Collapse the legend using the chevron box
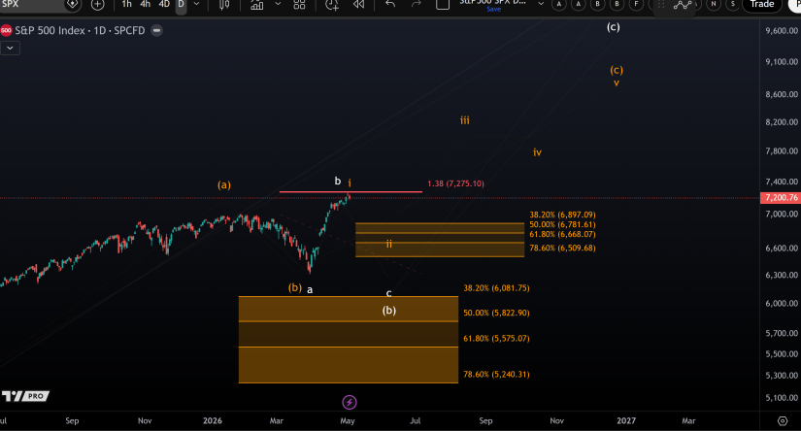 click(x=11, y=48)
